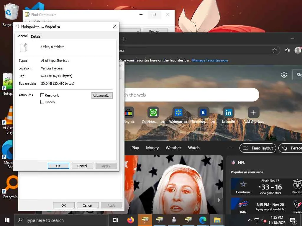Open the Play feed tab
302x226 pixels.
click(135, 148)
